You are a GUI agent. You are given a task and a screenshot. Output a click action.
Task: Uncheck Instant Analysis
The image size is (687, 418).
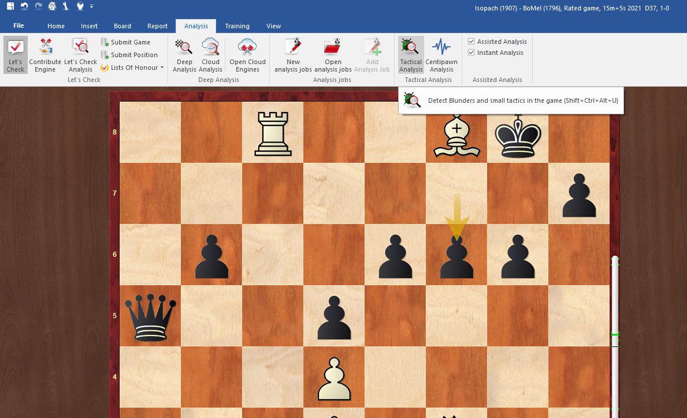472,51
